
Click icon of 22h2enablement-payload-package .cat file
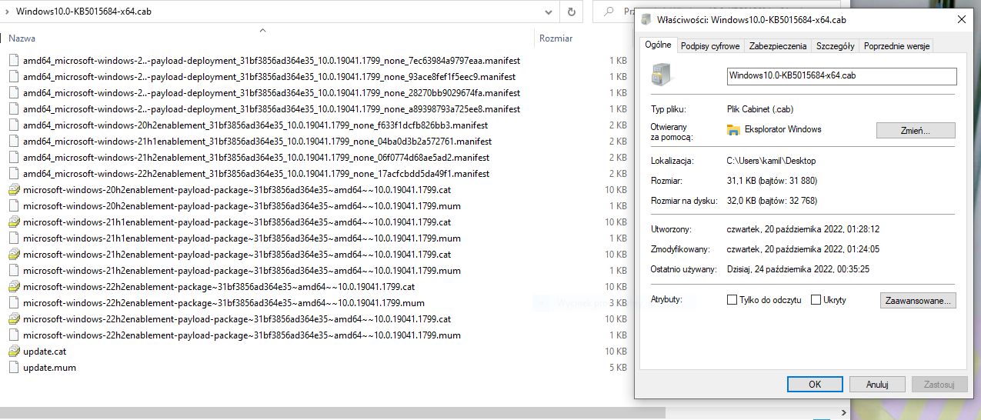click(13, 319)
